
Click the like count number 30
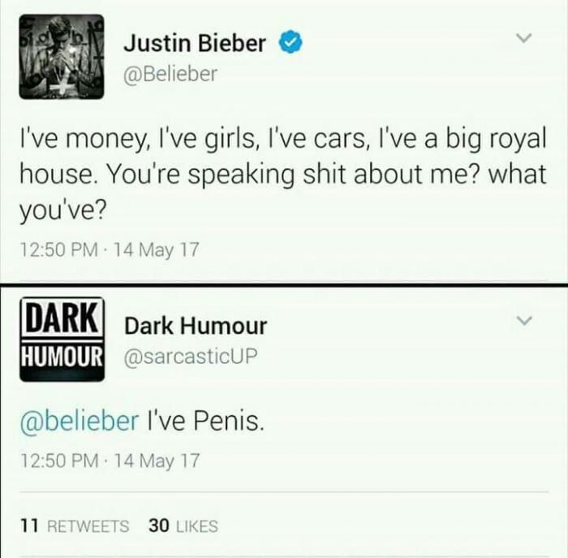pos(159,526)
